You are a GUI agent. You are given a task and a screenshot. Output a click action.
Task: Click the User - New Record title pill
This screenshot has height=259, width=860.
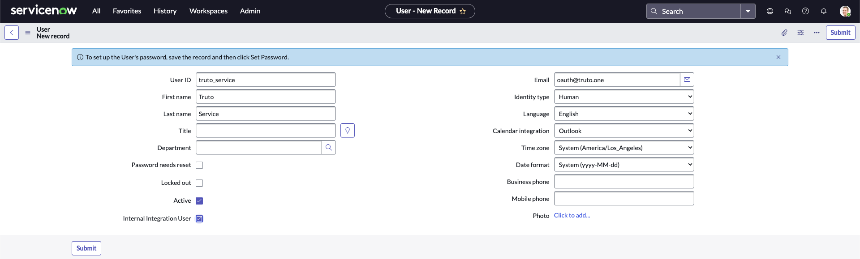(x=430, y=11)
